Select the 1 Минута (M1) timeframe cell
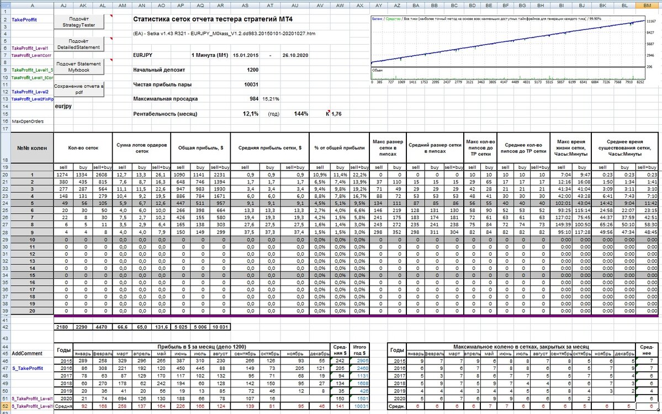Screen dimensions: 662x414 tap(209, 55)
